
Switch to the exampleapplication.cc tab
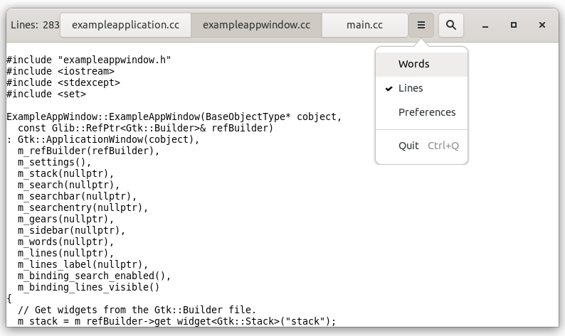(x=126, y=25)
